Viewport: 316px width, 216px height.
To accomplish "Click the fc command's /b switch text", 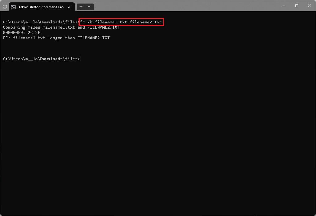I will pos(89,22).
